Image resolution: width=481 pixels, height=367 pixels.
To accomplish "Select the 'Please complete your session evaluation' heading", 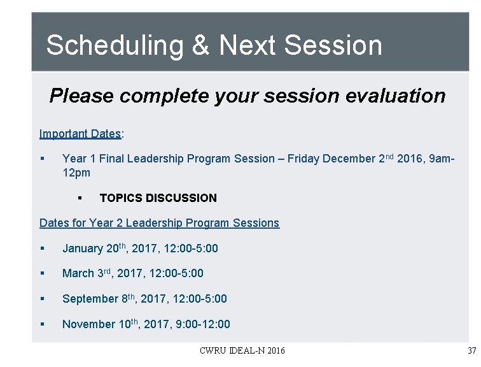I will (247, 96).
